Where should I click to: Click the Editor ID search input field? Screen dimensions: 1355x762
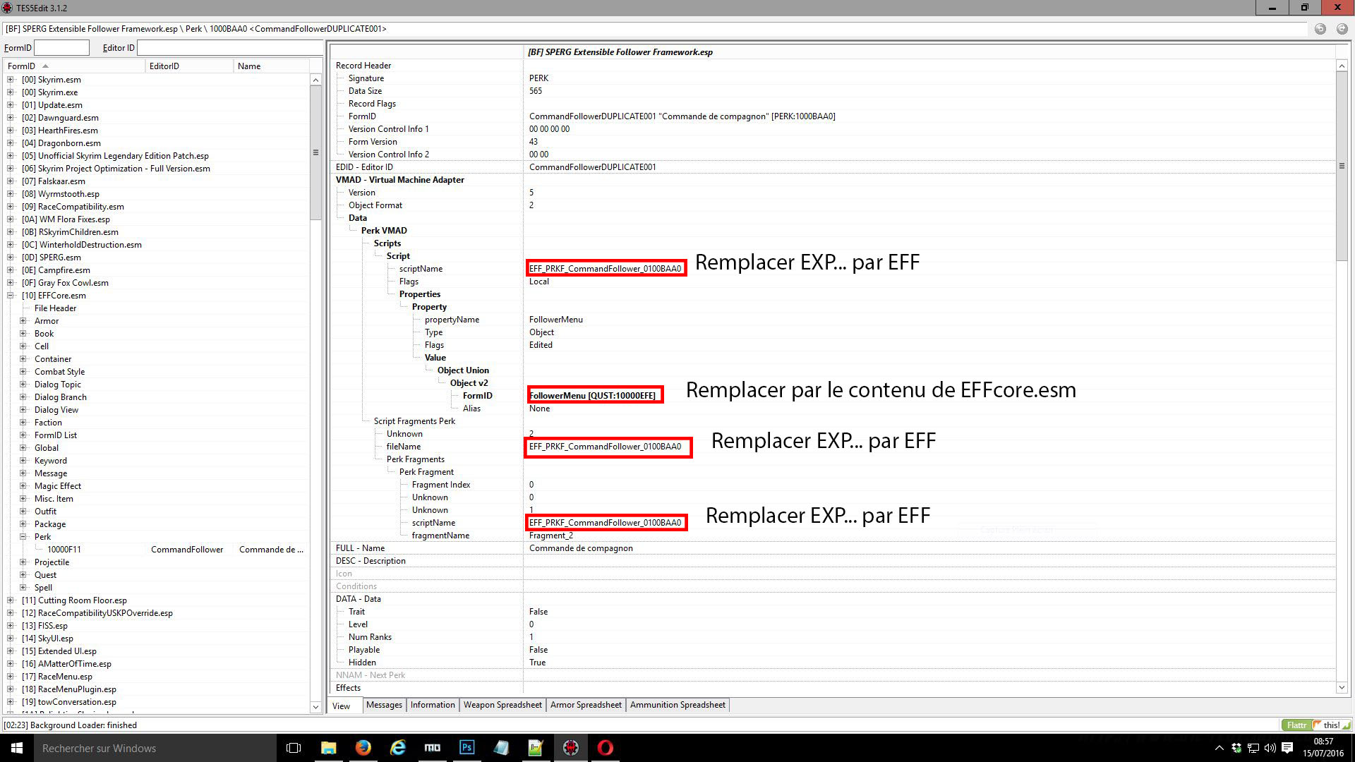[230, 48]
